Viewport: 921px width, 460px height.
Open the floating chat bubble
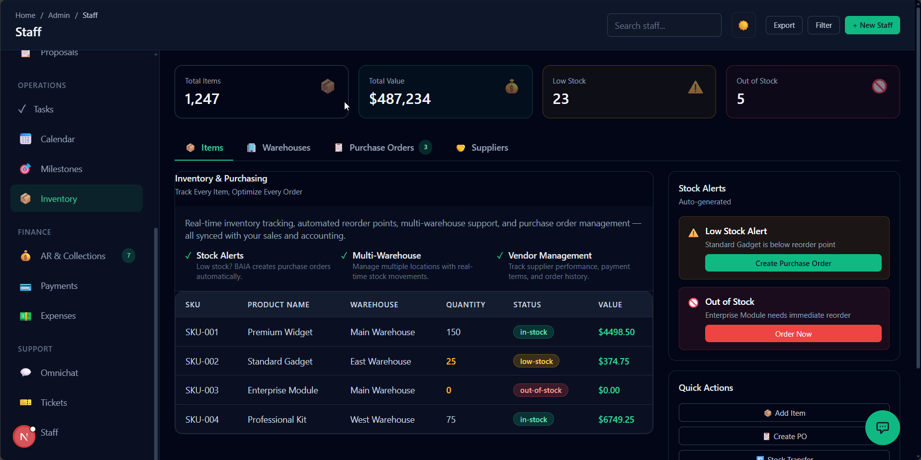click(883, 428)
